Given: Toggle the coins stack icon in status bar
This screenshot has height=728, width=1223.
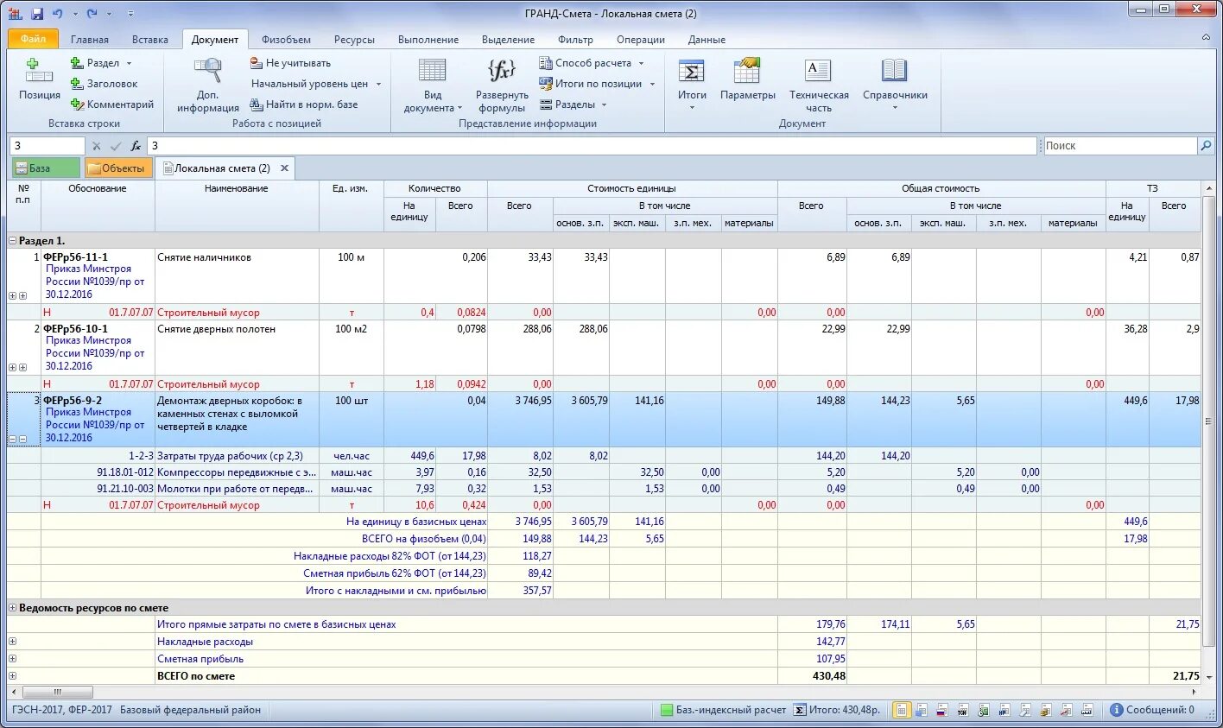Looking at the screenshot, I should [1045, 710].
